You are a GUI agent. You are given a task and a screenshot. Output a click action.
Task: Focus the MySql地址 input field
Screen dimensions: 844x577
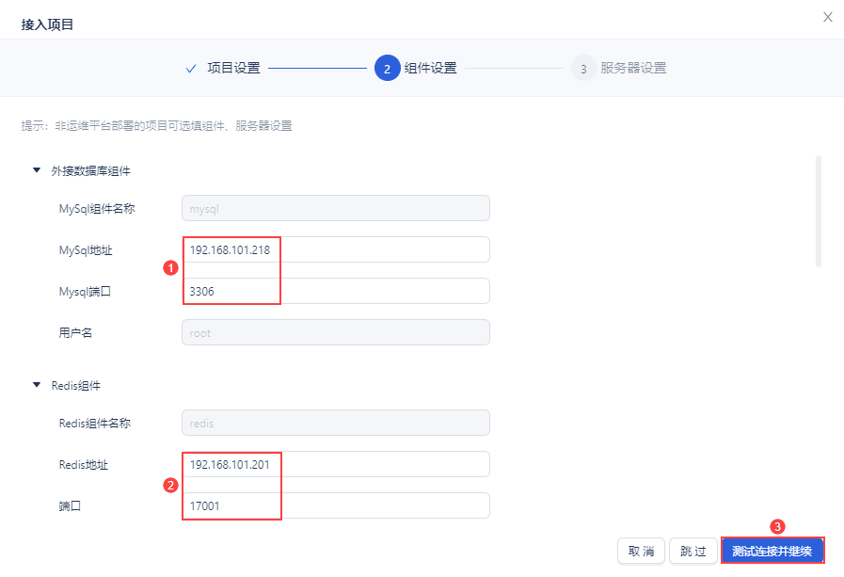point(335,249)
